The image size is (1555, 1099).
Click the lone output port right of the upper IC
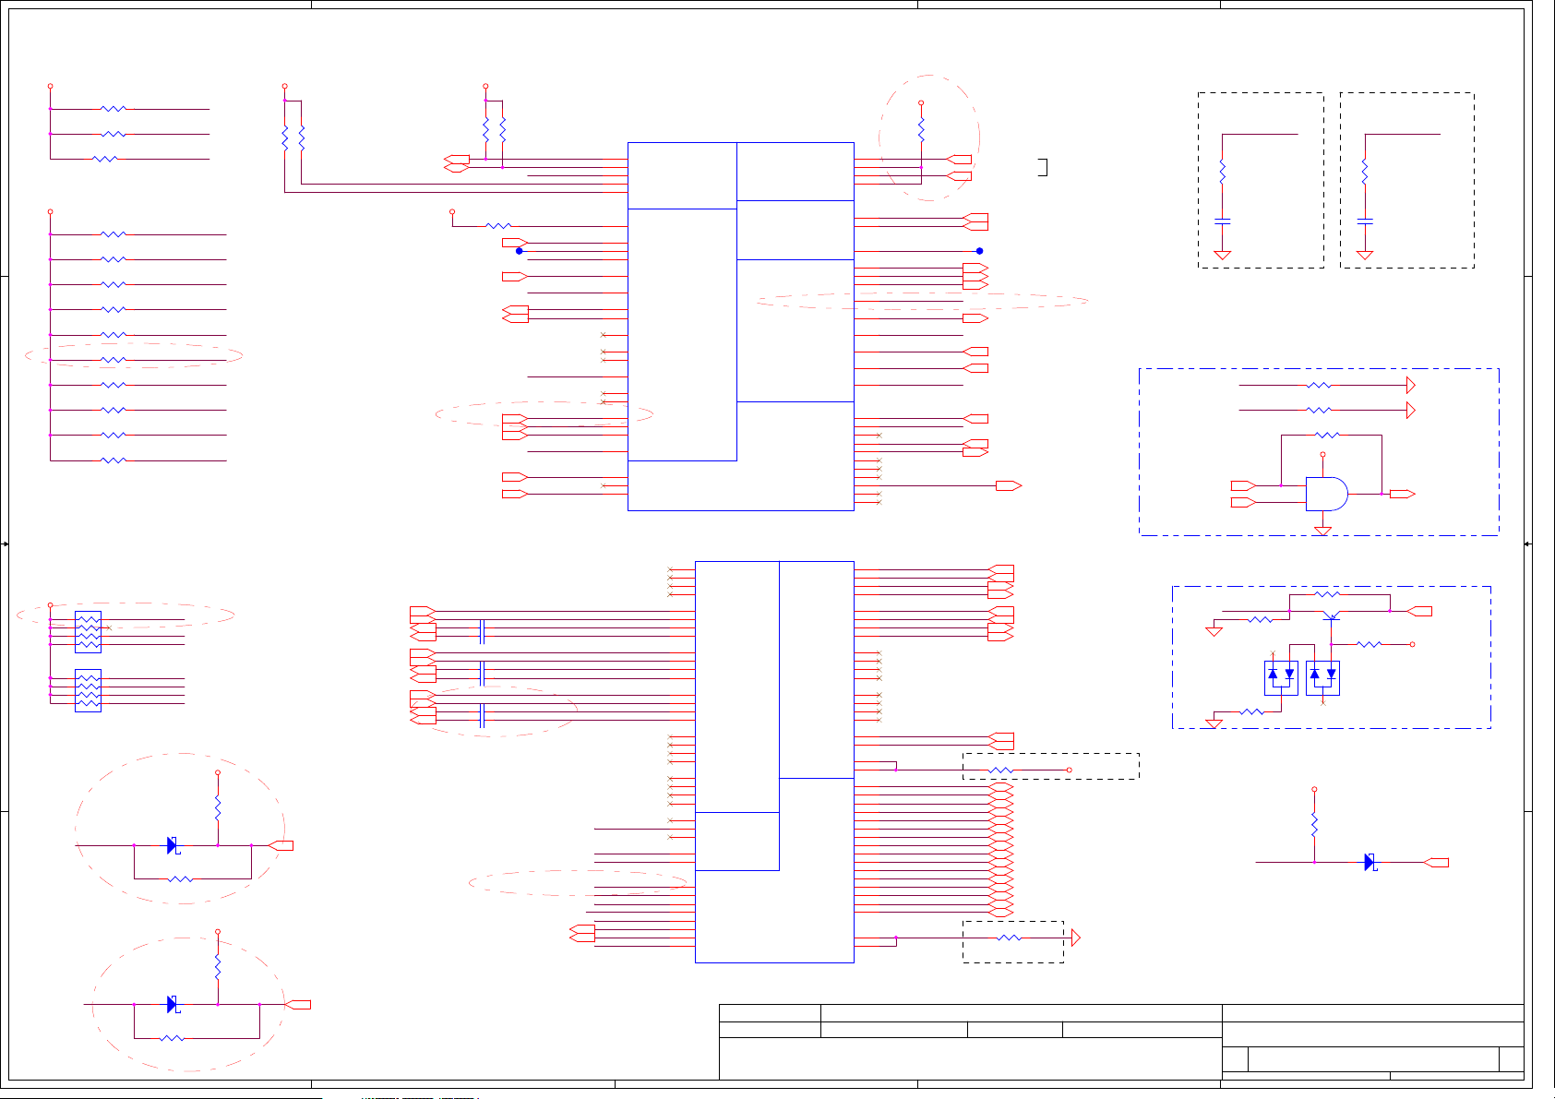tap(1009, 485)
